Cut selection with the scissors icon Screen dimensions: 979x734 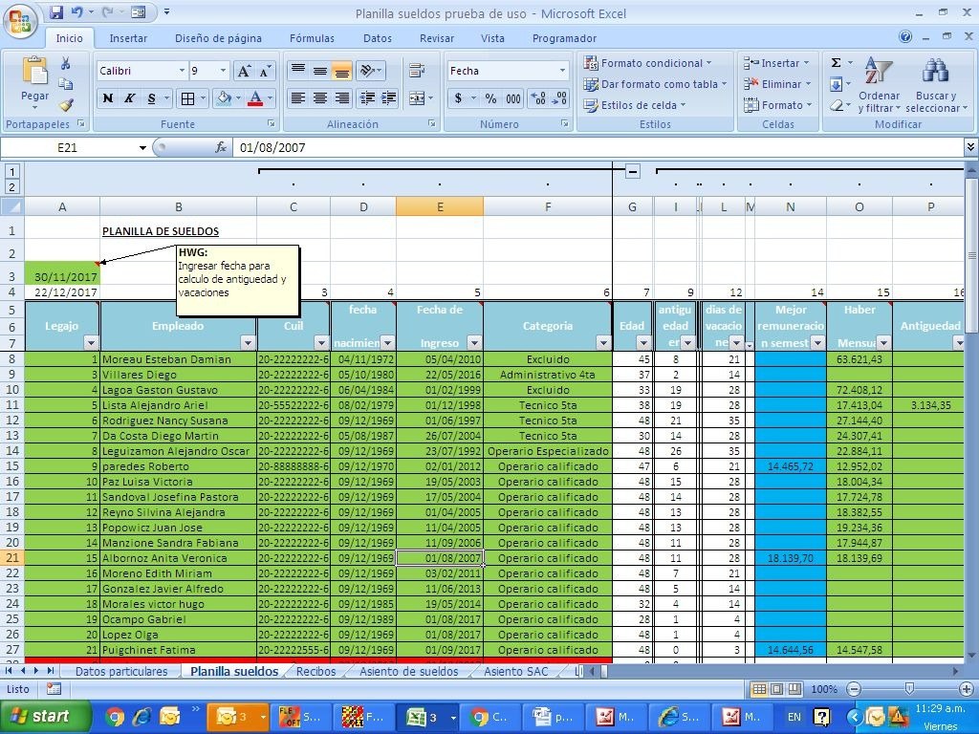[65, 64]
